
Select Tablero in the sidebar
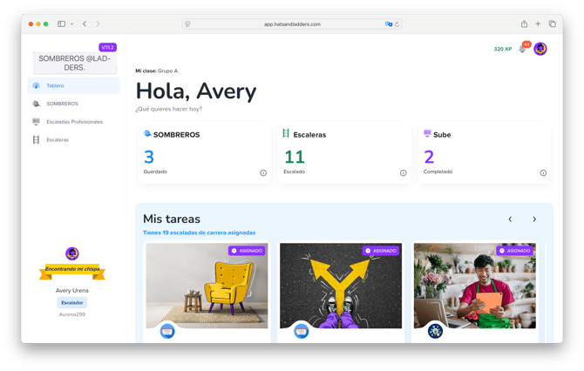coord(73,85)
